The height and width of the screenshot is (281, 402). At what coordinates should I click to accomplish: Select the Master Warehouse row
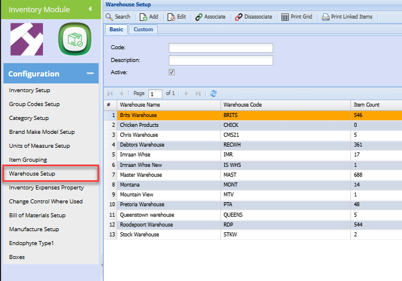[x=141, y=174]
